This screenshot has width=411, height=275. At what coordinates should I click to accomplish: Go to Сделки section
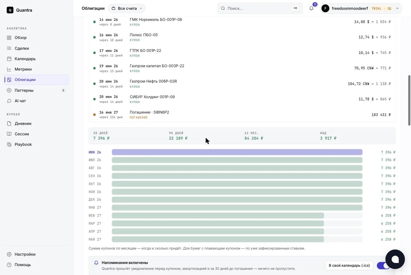(36, 48)
